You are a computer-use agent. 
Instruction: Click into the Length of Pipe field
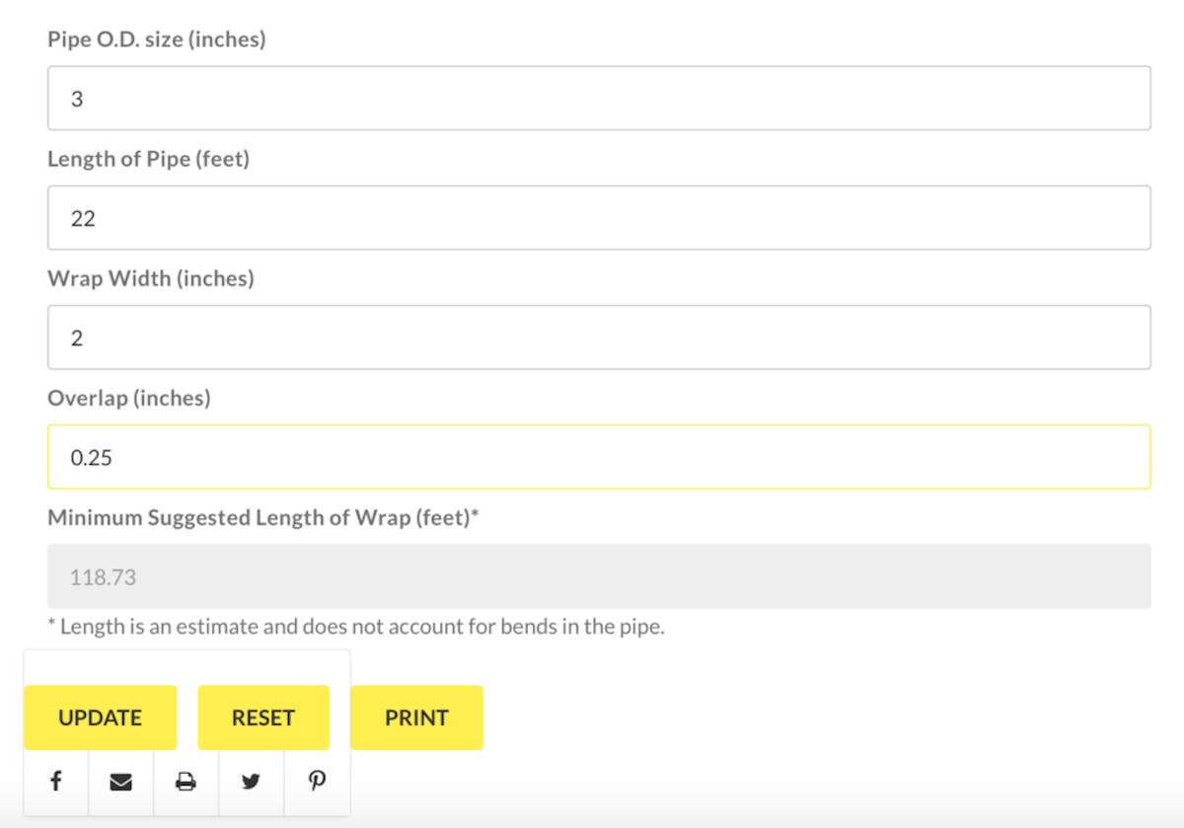point(599,217)
